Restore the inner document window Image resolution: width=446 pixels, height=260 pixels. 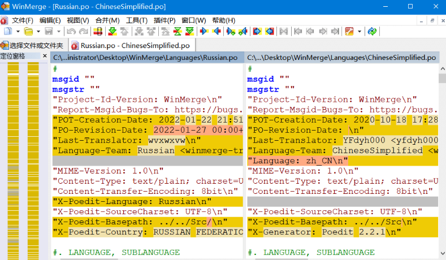tap(432, 21)
